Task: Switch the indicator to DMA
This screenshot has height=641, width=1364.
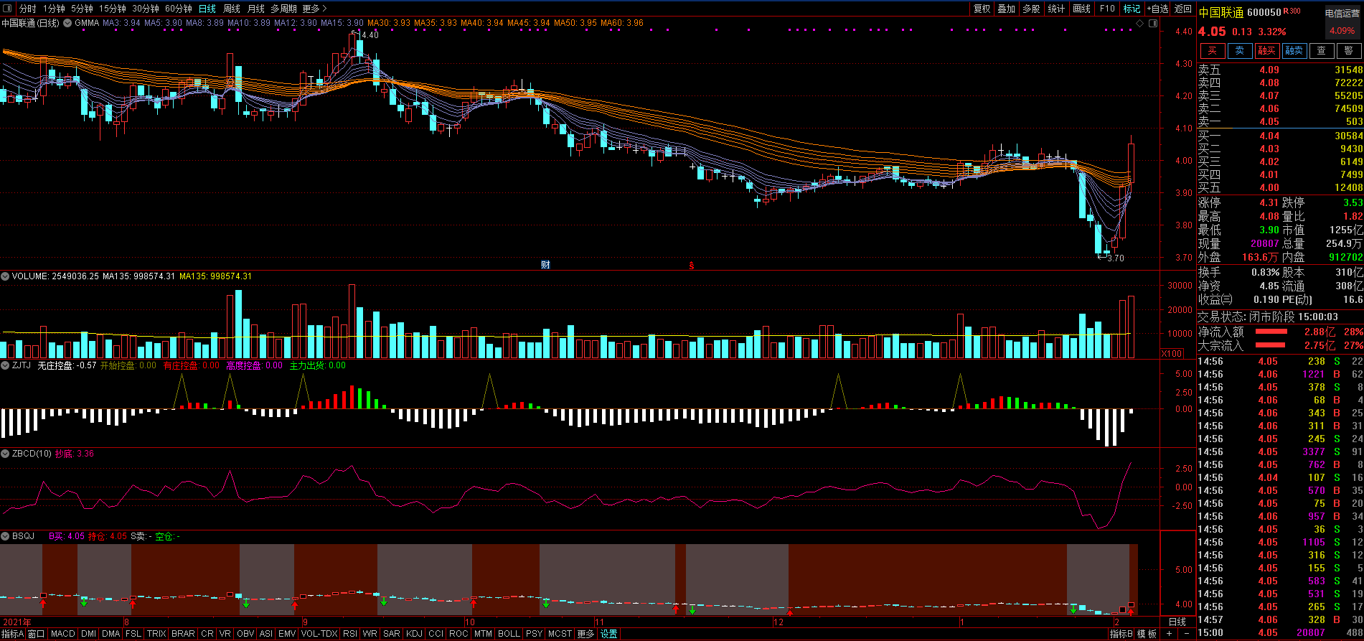Action: click(x=111, y=634)
